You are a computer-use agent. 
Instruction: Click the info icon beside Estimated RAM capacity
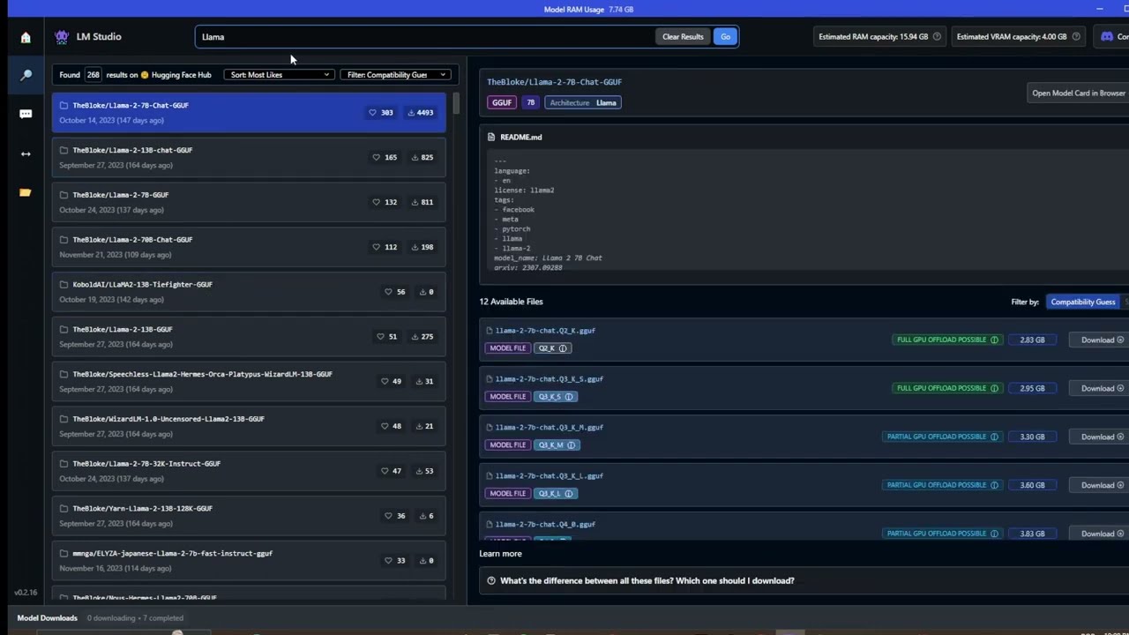[x=937, y=37]
